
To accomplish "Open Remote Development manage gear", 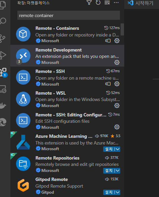I will [117, 62].
